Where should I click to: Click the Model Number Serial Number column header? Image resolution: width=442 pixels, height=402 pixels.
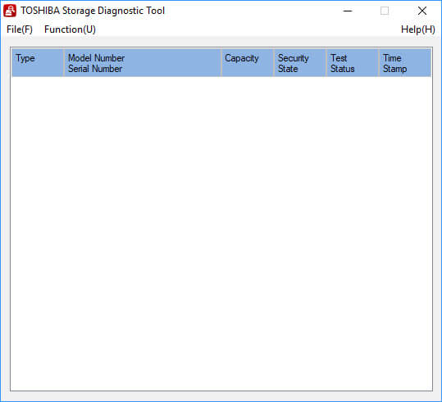[x=143, y=62]
